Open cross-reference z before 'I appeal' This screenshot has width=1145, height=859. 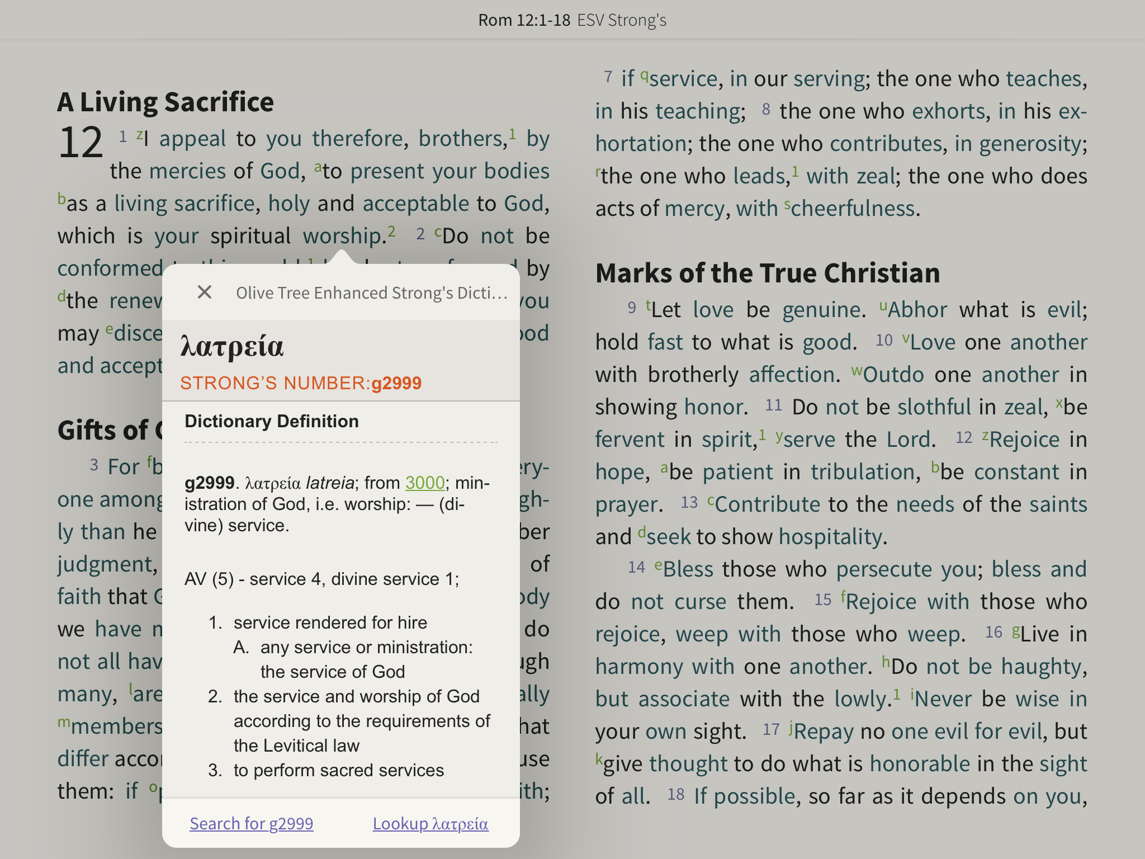tap(140, 134)
